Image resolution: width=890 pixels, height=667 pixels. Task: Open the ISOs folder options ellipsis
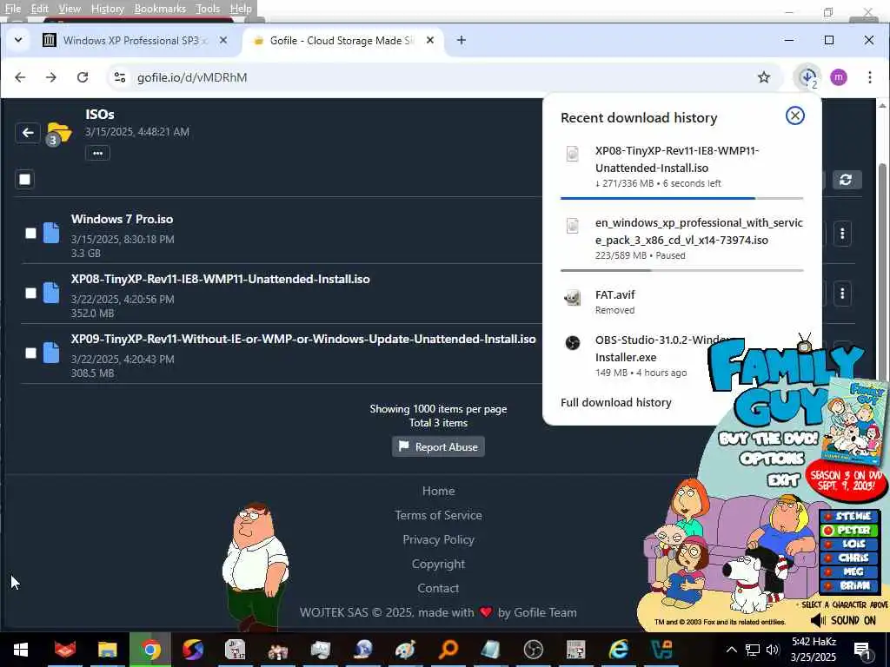[97, 153]
